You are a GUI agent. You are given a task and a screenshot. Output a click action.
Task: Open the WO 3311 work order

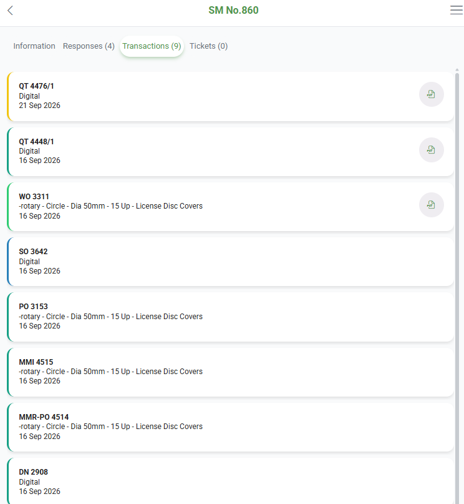pyautogui.click(x=230, y=207)
